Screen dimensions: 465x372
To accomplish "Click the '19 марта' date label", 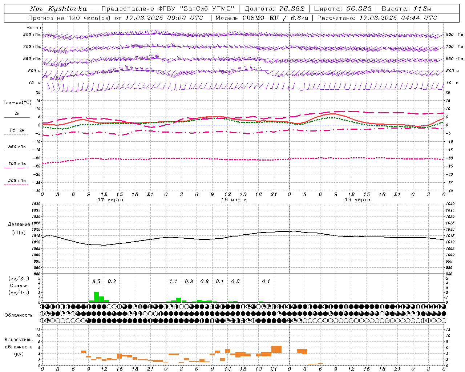I will point(358,200).
